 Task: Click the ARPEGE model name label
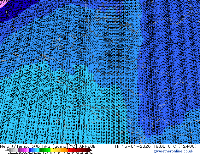tap(87, 146)
